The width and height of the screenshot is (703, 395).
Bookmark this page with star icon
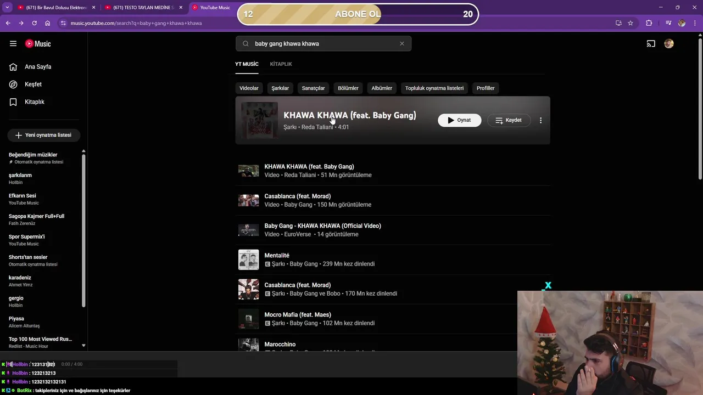point(631,23)
